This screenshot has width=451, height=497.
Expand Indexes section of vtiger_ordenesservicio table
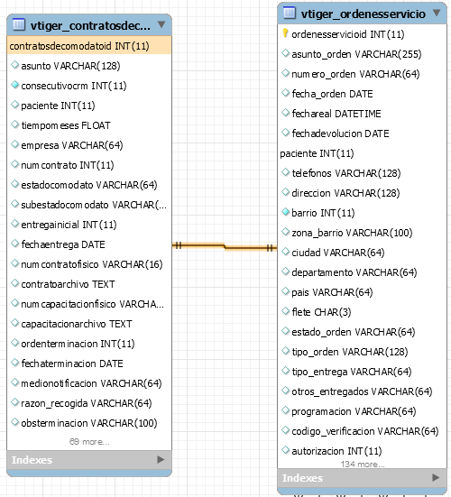pos(436,477)
